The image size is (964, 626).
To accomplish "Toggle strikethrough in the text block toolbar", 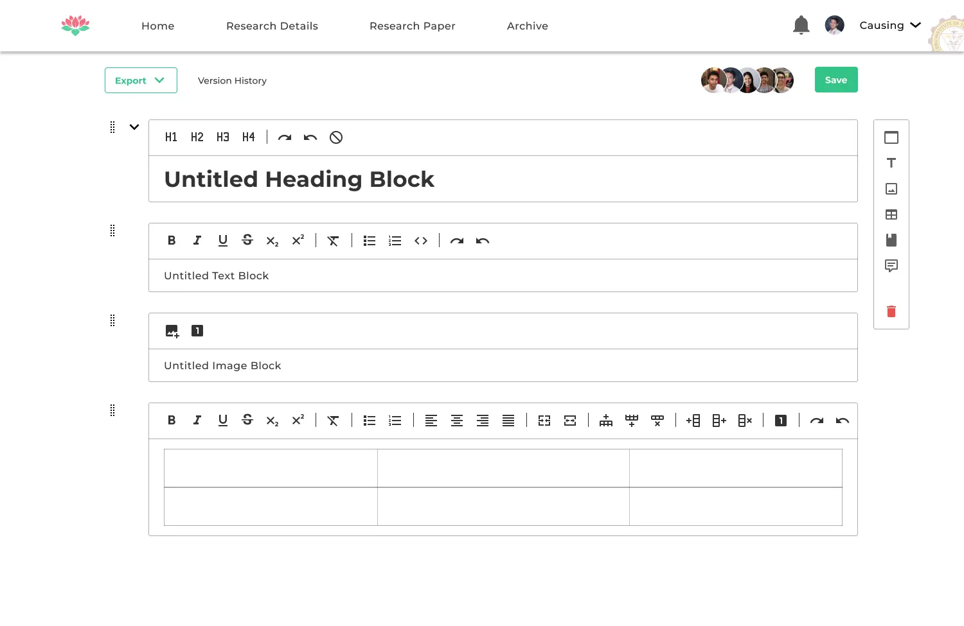I will point(247,240).
